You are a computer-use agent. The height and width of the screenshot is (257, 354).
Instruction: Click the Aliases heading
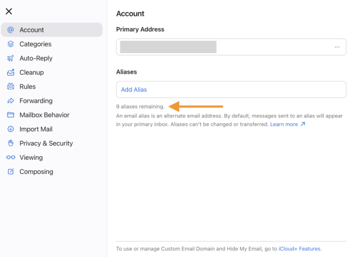click(126, 72)
